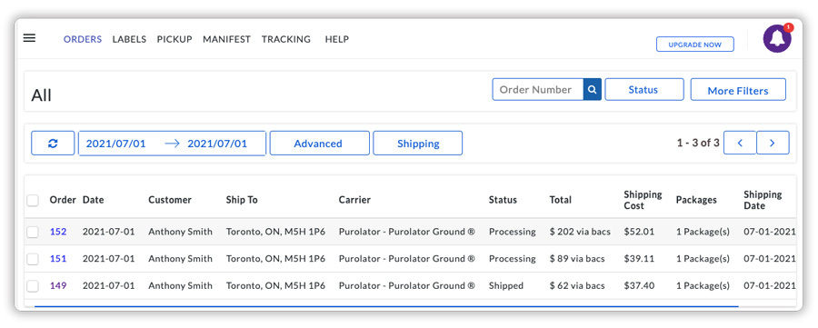Go to the TRACKING tab
Image resolution: width=818 pixels, height=328 pixels.
[286, 39]
